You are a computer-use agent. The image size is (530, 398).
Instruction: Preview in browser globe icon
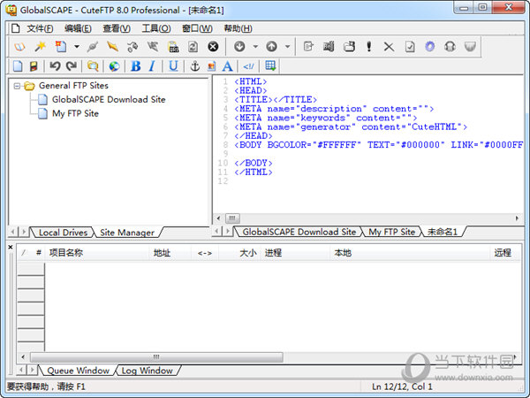(x=114, y=66)
